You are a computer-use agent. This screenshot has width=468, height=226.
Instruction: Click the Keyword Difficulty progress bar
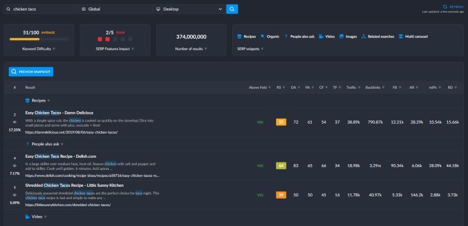(39, 39)
